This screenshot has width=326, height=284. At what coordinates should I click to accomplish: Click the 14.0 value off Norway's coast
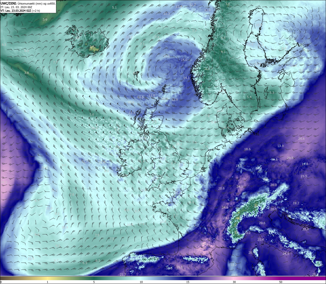click(x=184, y=60)
